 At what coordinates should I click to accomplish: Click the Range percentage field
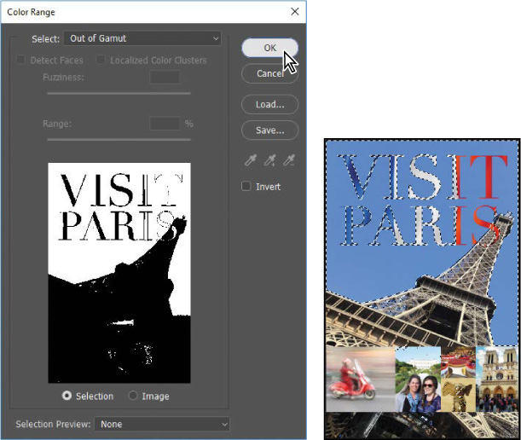[x=165, y=124]
